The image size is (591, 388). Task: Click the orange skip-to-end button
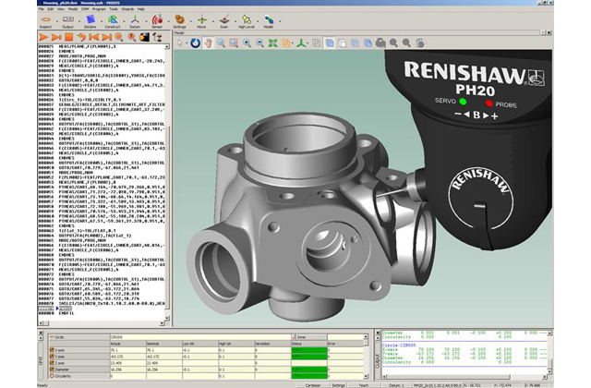pyautogui.click(x=107, y=37)
